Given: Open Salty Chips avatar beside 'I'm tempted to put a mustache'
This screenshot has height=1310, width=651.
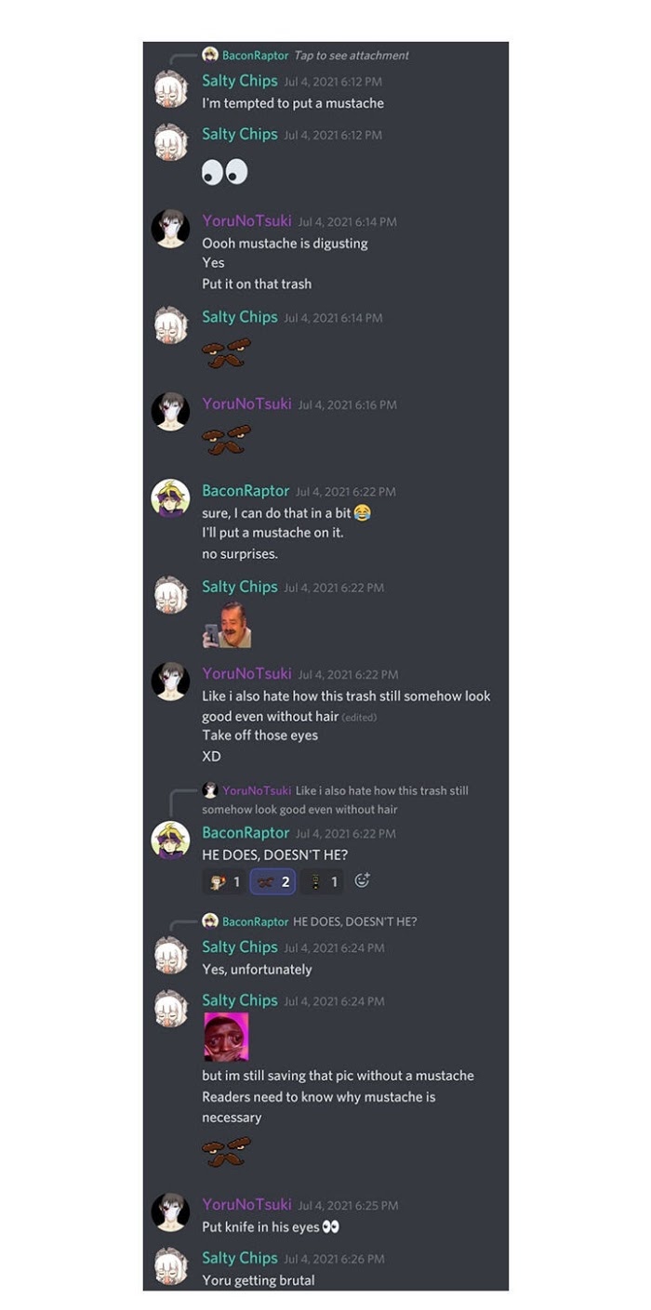Looking at the screenshot, I should pos(170,88).
